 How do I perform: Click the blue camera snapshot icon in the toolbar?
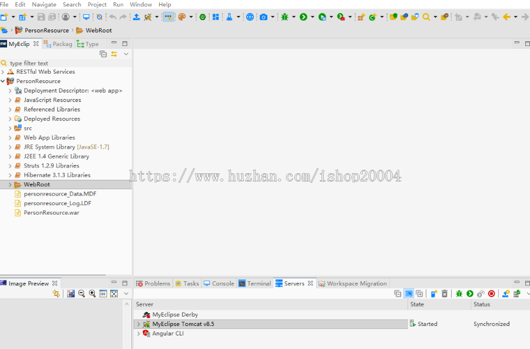pyautogui.click(x=263, y=17)
